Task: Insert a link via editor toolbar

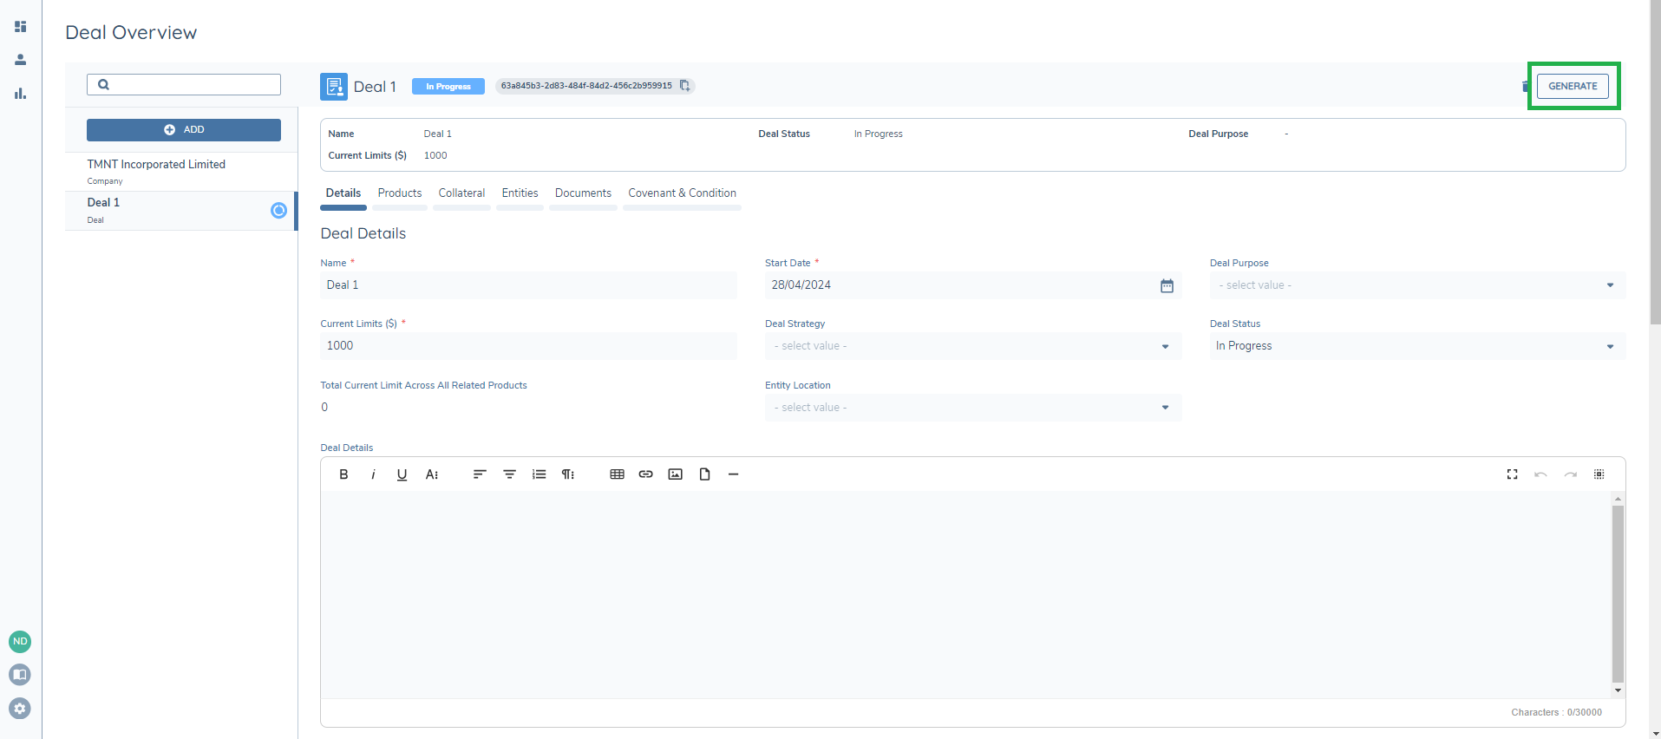Action: (645, 474)
